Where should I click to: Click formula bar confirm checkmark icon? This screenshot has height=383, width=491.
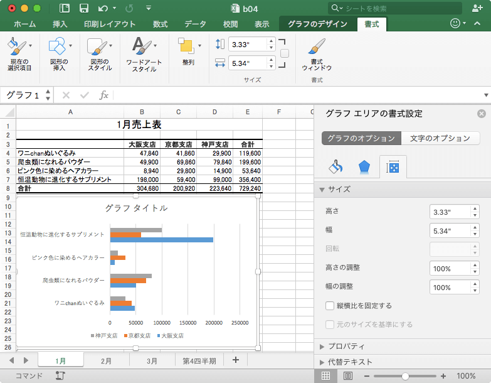pos(85,95)
